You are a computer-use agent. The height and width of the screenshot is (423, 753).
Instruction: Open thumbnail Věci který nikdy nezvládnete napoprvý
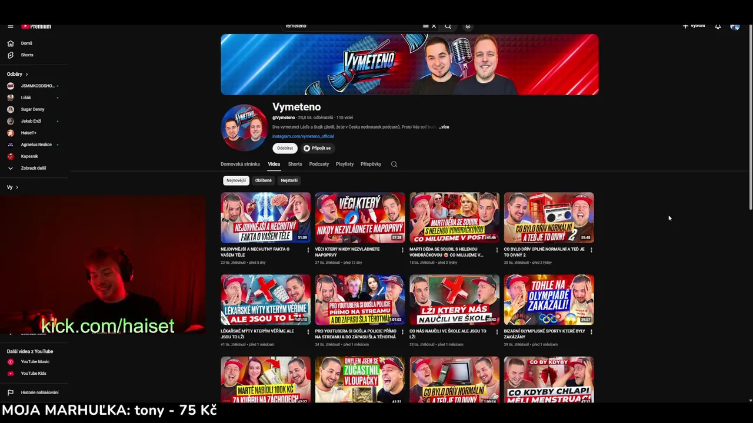(360, 217)
